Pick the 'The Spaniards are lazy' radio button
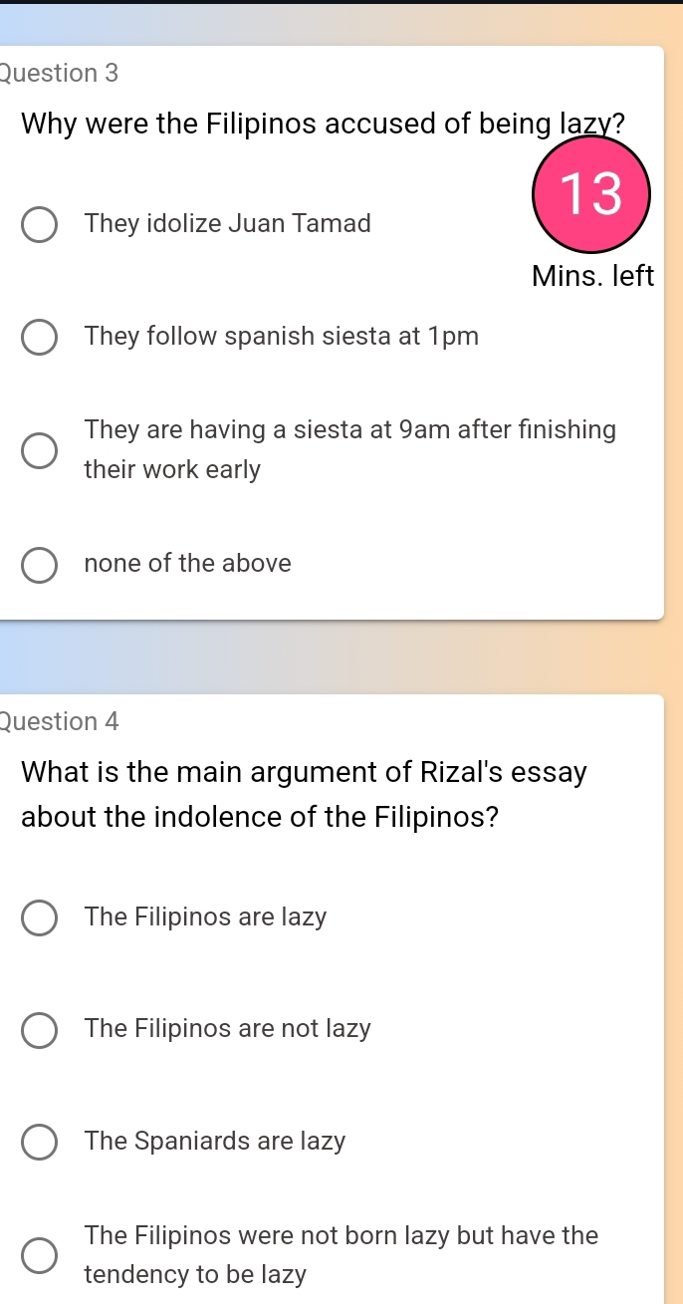 click(40, 1143)
